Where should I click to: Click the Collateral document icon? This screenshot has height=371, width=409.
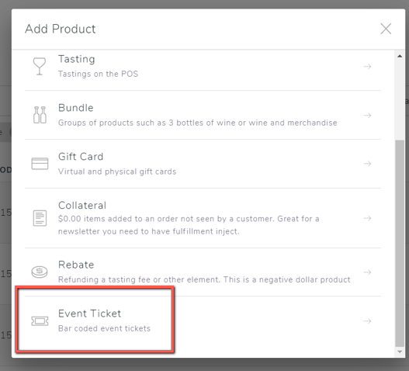pyautogui.click(x=40, y=218)
